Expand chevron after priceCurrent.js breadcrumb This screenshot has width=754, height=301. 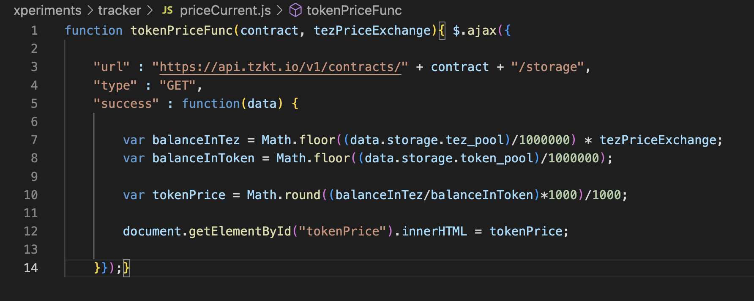click(279, 10)
